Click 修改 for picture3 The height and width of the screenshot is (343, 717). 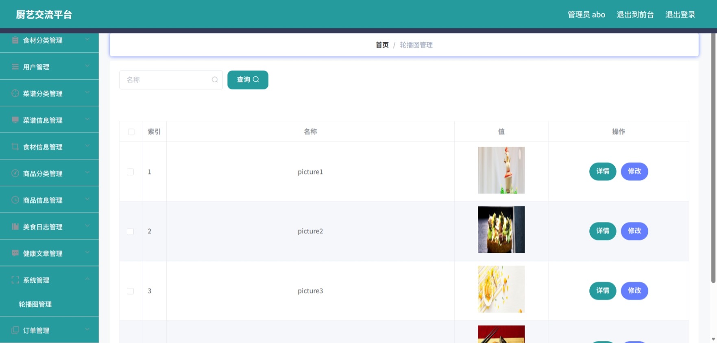click(x=634, y=291)
